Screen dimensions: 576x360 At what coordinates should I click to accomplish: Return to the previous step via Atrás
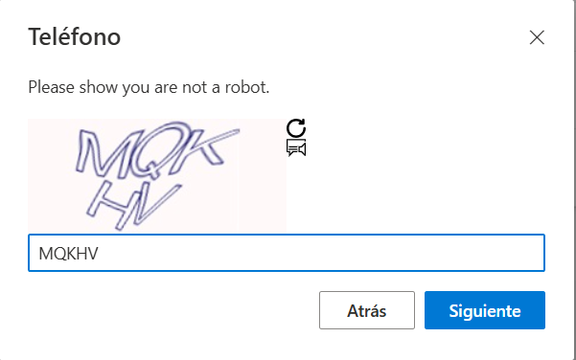pos(367,310)
